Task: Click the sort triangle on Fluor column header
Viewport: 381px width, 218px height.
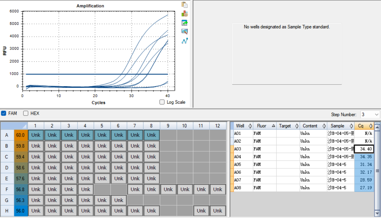Action: (273, 126)
